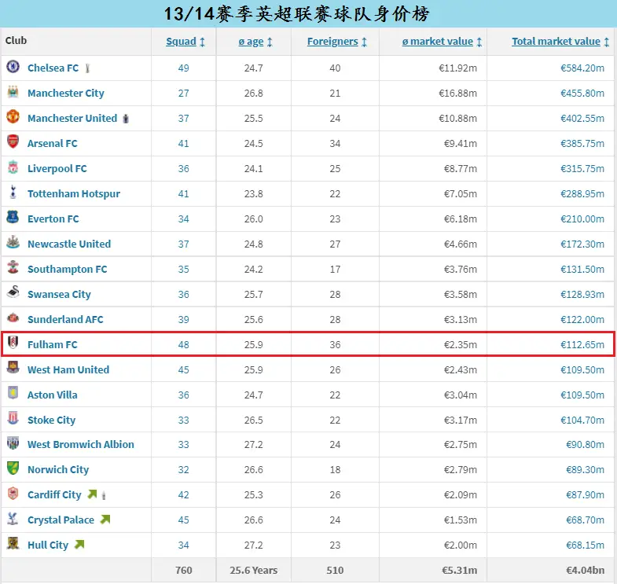This screenshot has width=617, height=584.
Task: Click the green promotion arrow beside Crystal Palace
Action: click(105, 520)
